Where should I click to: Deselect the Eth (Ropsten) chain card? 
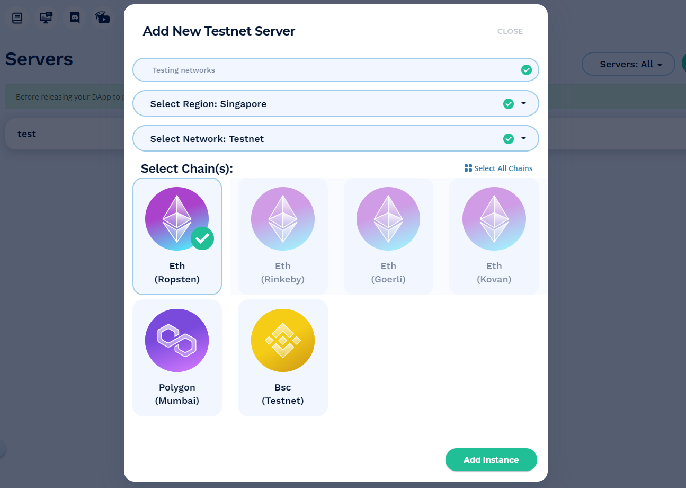coord(177,236)
